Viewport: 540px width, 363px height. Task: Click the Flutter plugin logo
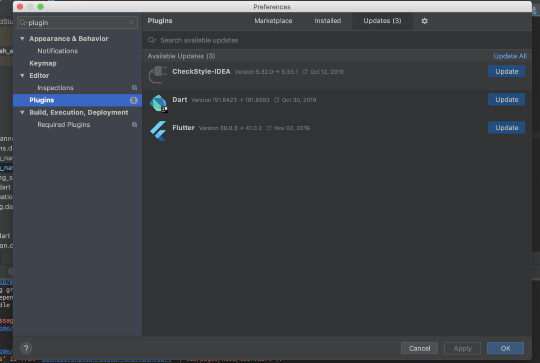(x=158, y=131)
